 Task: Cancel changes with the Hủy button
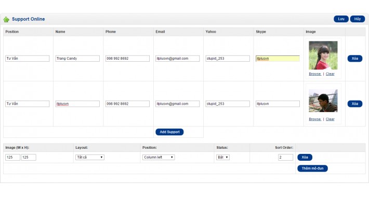click(357, 19)
